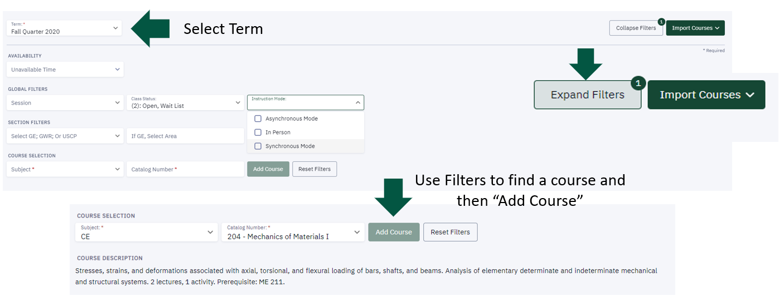Click the empty Catalog Number field
Screen dimensions: 784x301
[x=185, y=169]
